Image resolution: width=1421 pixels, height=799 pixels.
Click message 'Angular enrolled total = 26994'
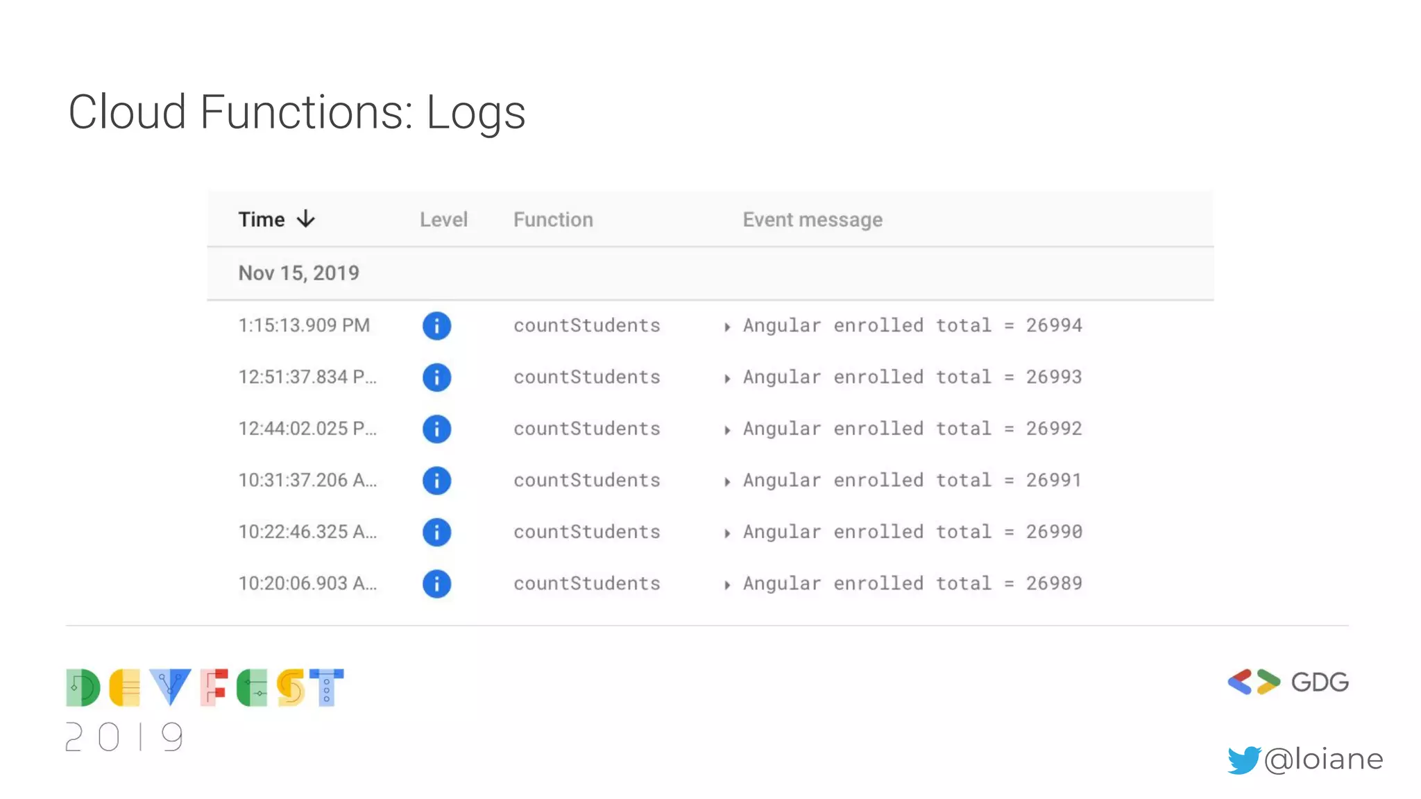point(912,326)
